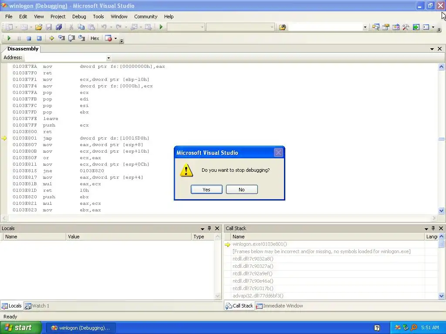Open the Community menu
Image resolution: width=446 pixels, height=334 pixels.
coord(145,17)
